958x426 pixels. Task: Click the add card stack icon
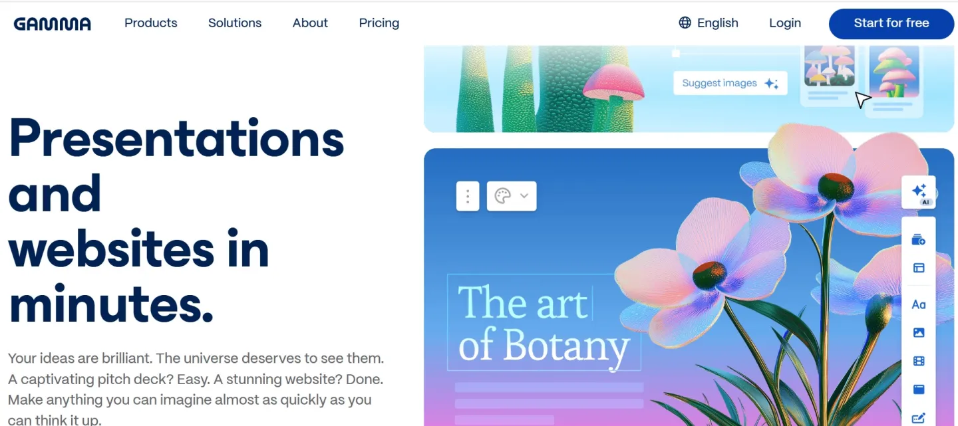[x=919, y=240]
